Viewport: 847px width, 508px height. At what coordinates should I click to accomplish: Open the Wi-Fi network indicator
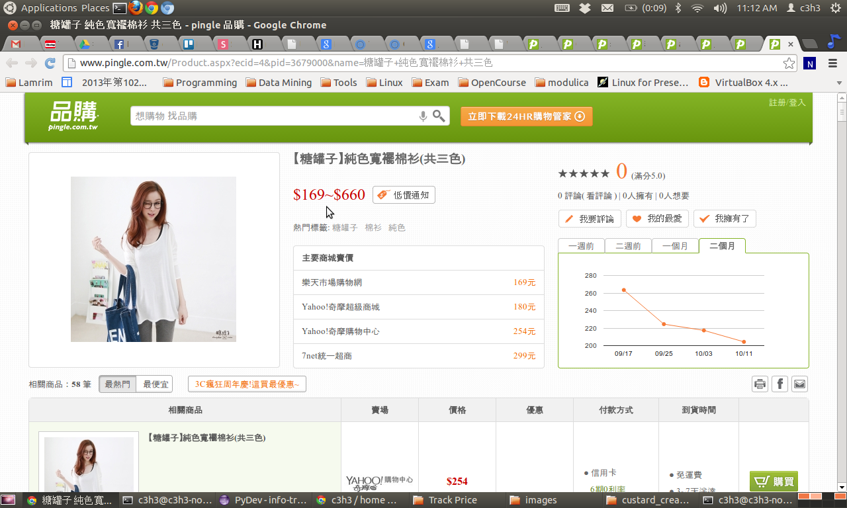(x=697, y=8)
